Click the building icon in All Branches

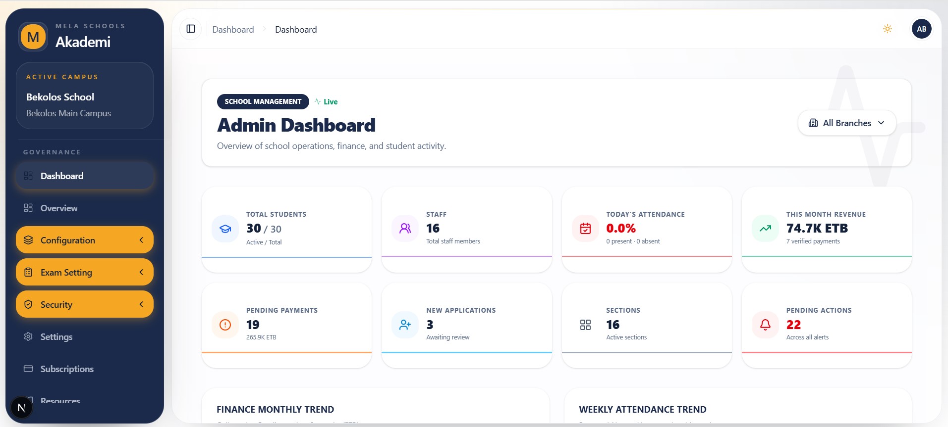[813, 123]
